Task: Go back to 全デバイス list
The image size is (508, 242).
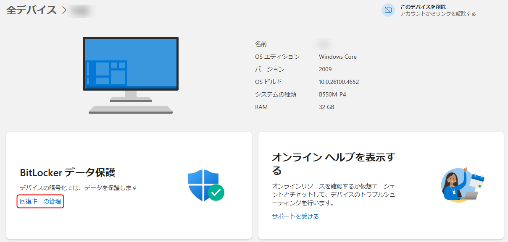Action: tap(32, 10)
